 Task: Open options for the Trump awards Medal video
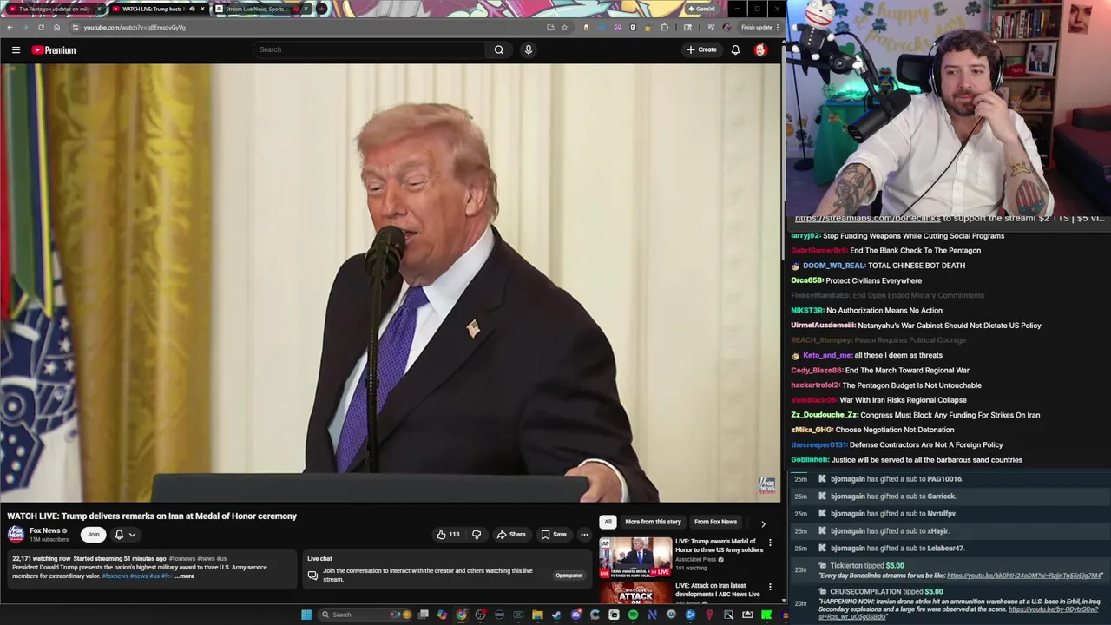coord(770,543)
